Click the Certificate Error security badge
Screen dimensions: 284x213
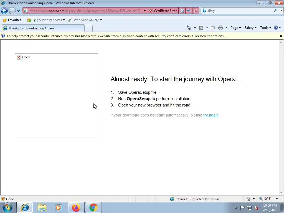tap(163, 11)
